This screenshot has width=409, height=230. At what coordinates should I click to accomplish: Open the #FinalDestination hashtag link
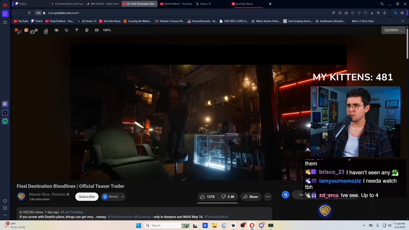coord(120,217)
